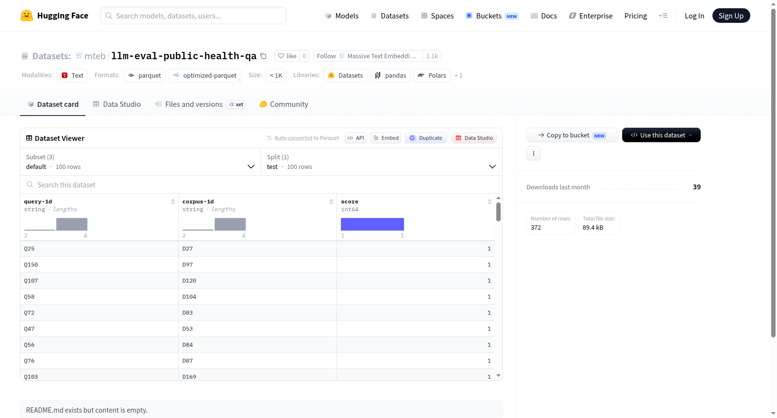Click the D104 corpus-id cell
Image resolution: width=777 pixels, height=418 pixels.
(x=257, y=297)
